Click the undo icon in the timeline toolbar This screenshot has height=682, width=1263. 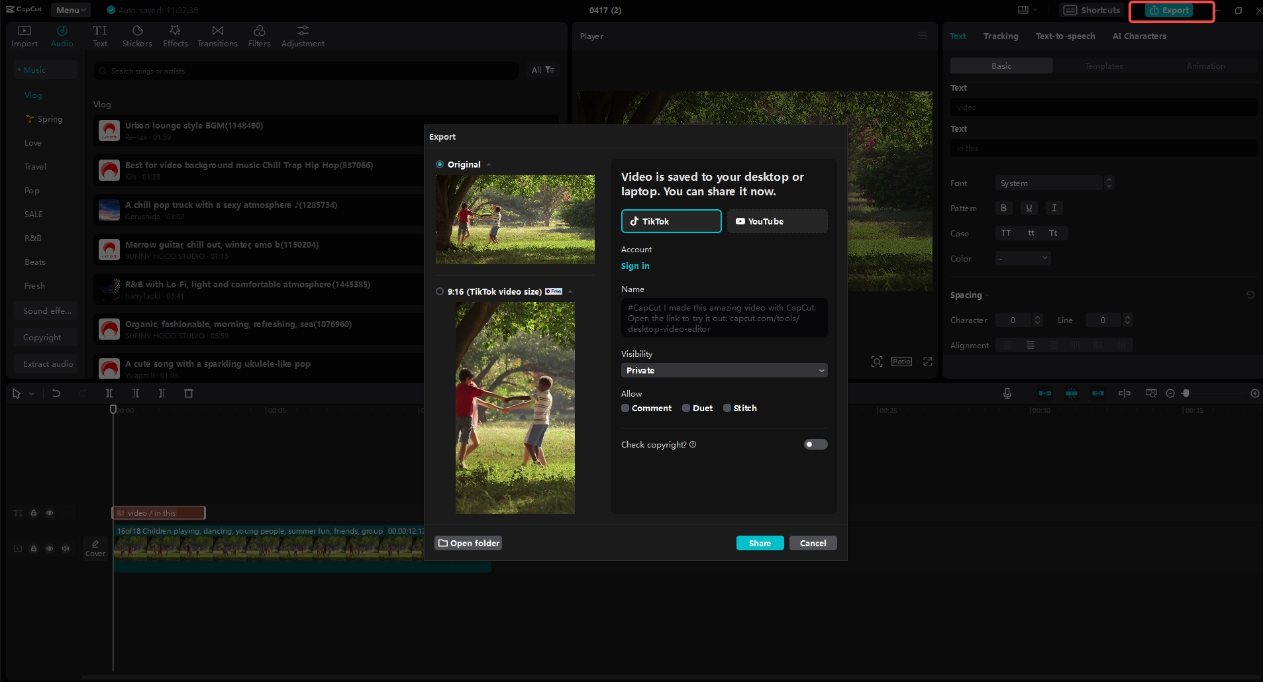pos(57,393)
